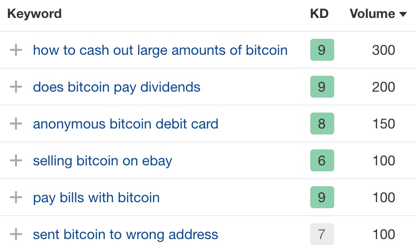Expand the 'anonymous bitcoin debit card' row
The width and height of the screenshot is (416, 252).
tap(16, 124)
